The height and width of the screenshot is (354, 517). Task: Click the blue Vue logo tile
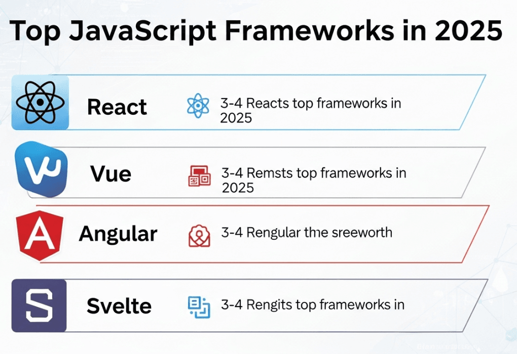click(41, 169)
